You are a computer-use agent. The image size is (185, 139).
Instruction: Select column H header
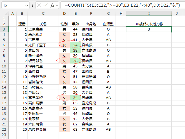tap(121, 13)
